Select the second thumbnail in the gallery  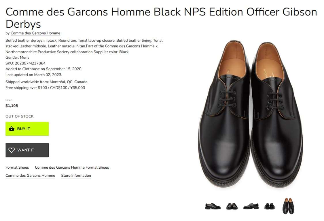[232, 206]
